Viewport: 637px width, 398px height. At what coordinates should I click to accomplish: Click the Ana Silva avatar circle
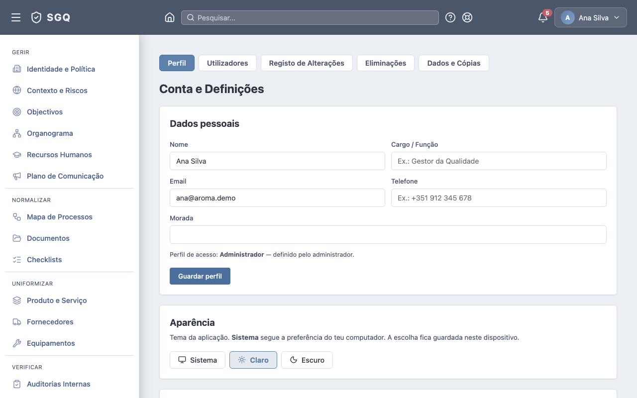click(568, 17)
